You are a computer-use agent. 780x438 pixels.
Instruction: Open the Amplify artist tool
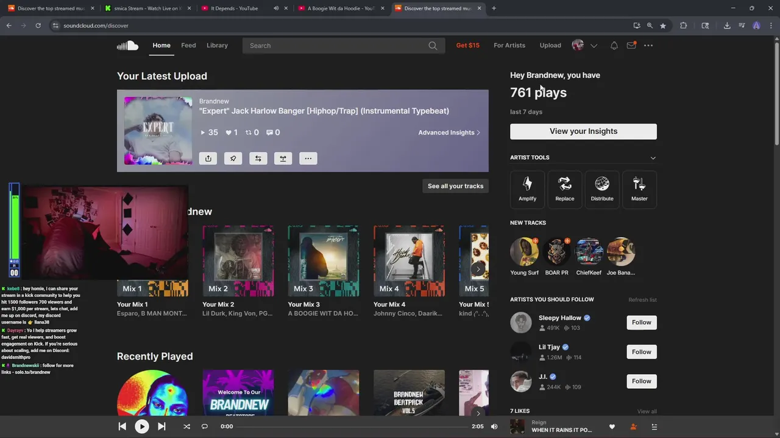[x=528, y=189]
